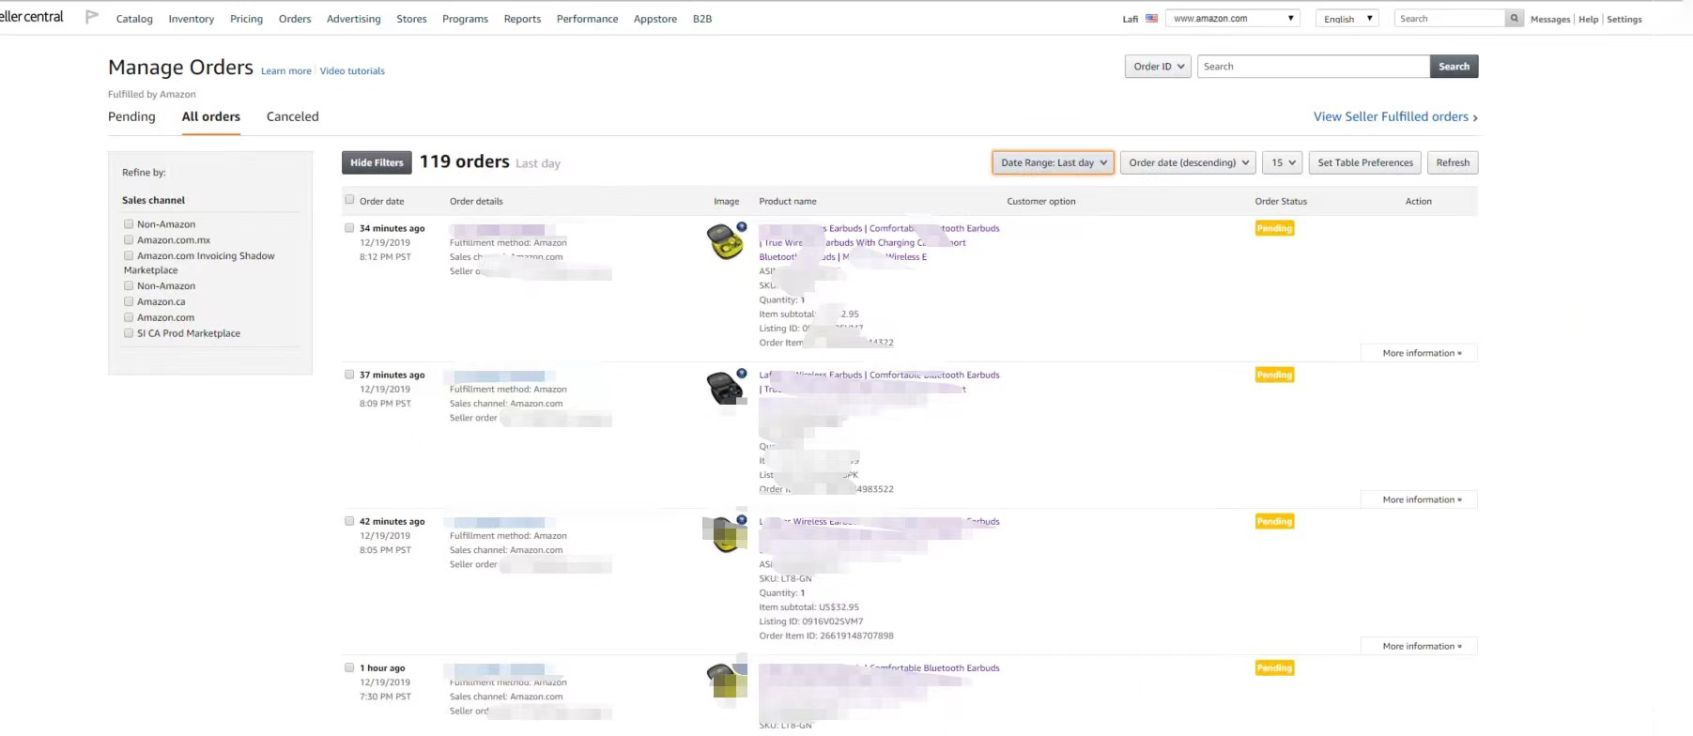
Task: Click the flag icon beside Seller Central logo
Action: pos(92,17)
